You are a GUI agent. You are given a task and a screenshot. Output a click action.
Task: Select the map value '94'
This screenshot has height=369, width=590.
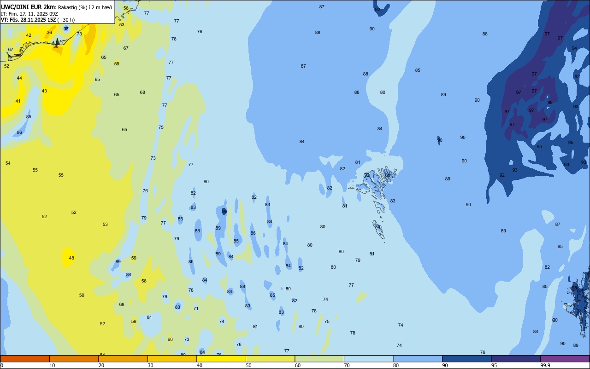(x=574, y=48)
